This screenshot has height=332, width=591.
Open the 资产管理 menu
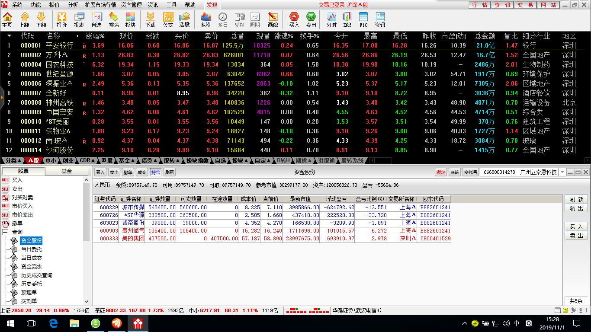click(x=131, y=5)
